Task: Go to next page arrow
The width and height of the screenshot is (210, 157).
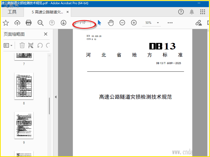Action: tap(64, 23)
